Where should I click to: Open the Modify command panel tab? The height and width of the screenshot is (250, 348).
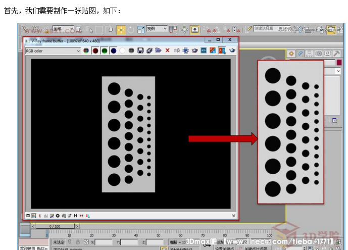click(301, 54)
